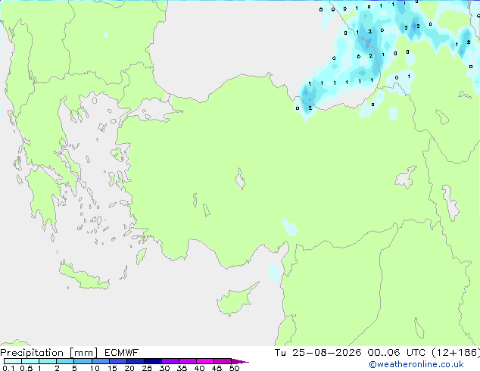Click the legend value label '25'
The height and width of the screenshot is (371, 480).
[x=147, y=368]
